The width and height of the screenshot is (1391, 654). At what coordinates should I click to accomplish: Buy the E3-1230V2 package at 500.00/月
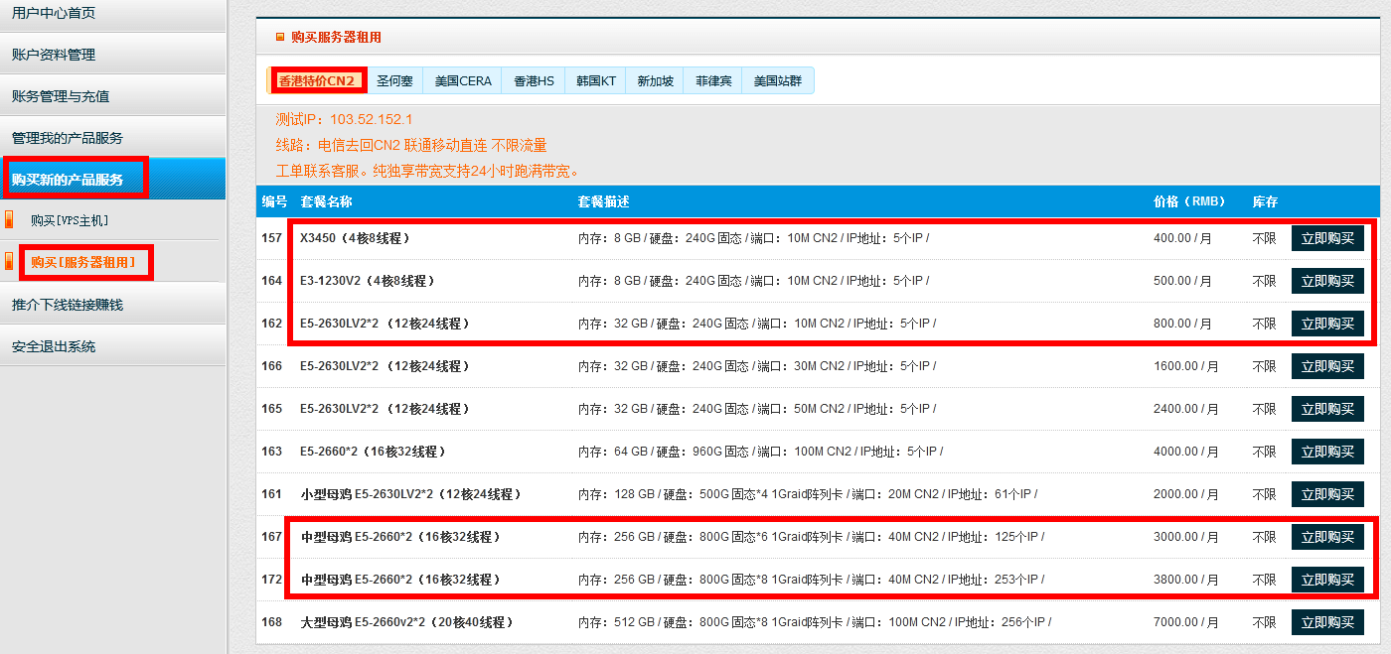click(1327, 281)
